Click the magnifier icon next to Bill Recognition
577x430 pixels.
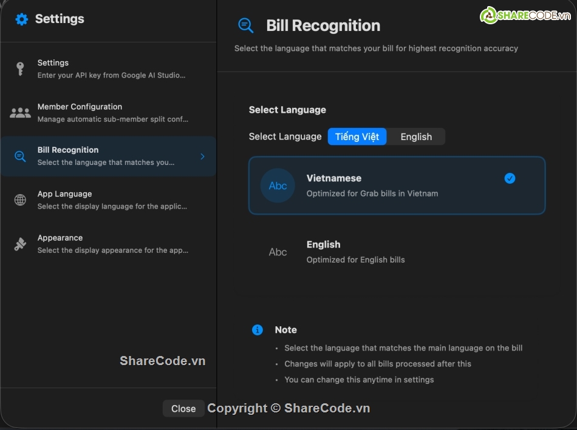[21, 155]
